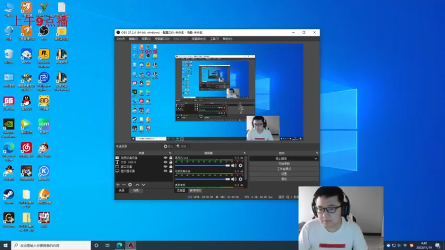
Task: Mute the 麦克风/Aux channel
Action: (234, 166)
